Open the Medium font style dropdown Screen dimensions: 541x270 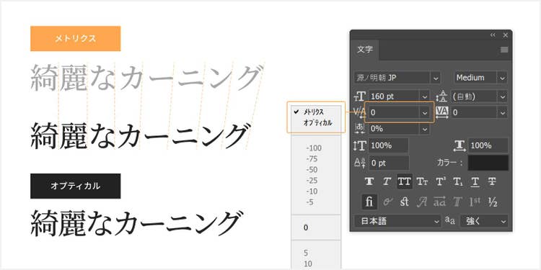tap(502, 78)
